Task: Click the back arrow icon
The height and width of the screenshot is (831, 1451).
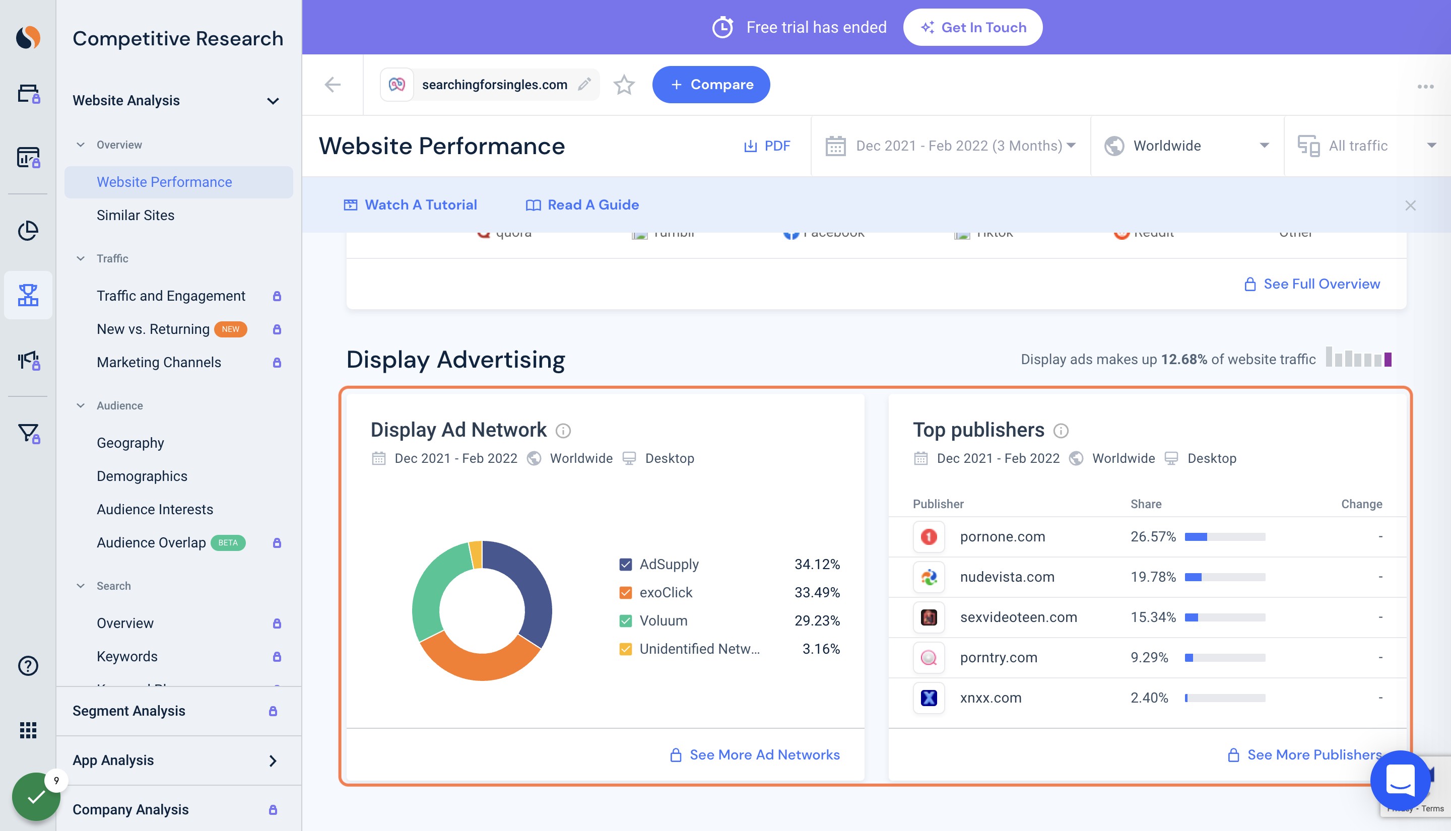Action: (333, 85)
